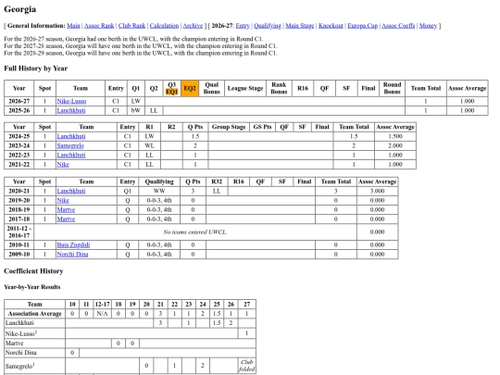Open the Calculation link
500x375 pixels.
tap(164, 26)
